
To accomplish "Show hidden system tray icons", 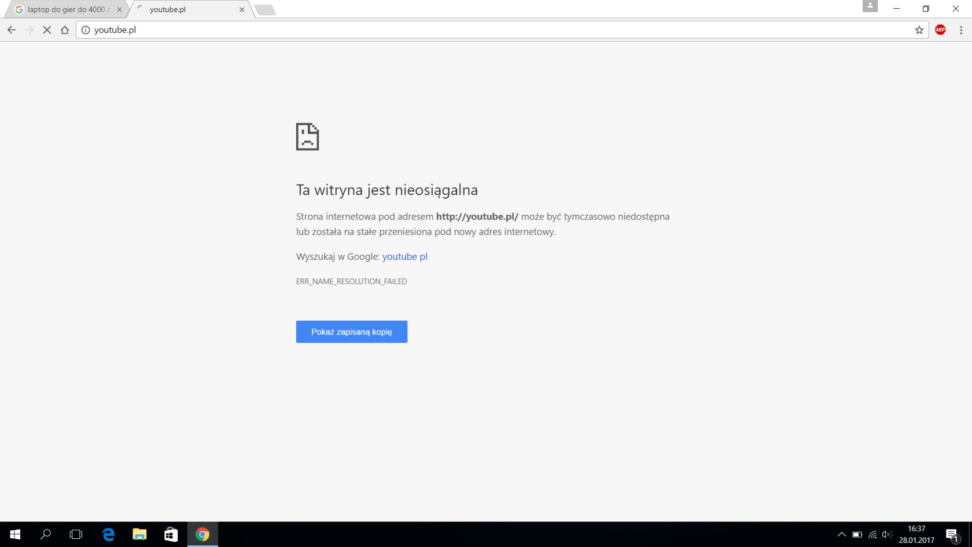I will 841,534.
